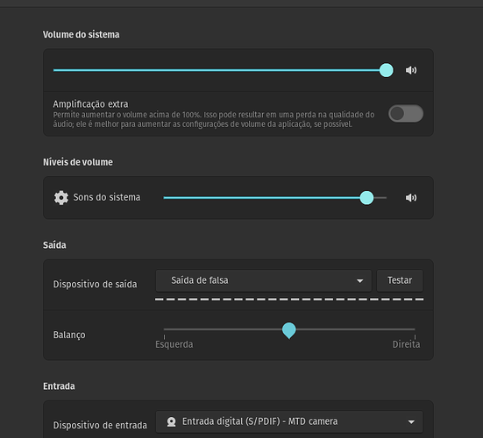Mute Sons do sistema speaker icon

pos(411,198)
